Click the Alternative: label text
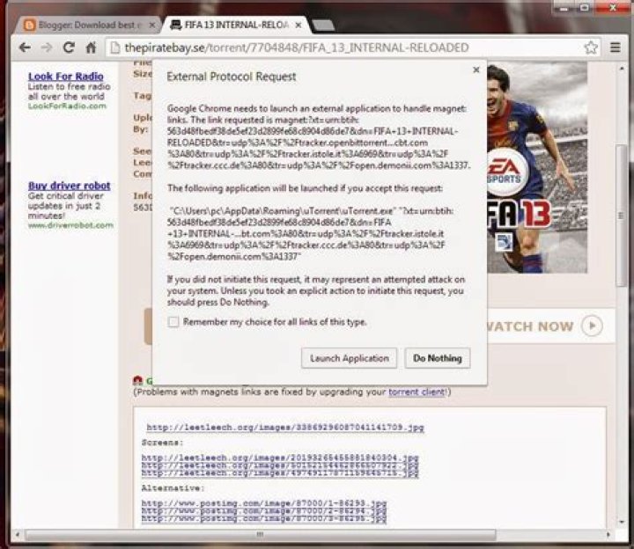 pyautogui.click(x=173, y=488)
